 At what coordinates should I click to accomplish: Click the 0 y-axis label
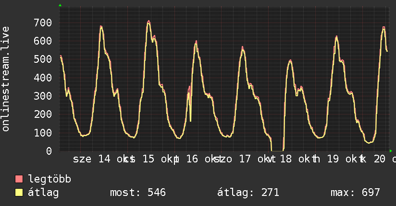pyautogui.click(x=49, y=151)
